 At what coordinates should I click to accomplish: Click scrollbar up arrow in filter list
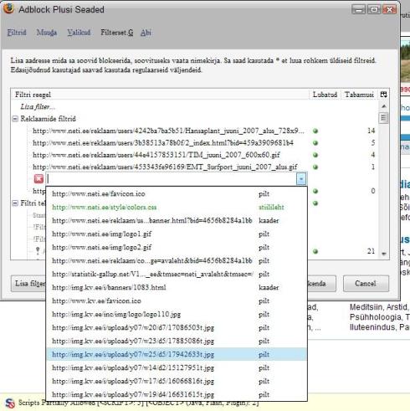pyautogui.click(x=384, y=106)
